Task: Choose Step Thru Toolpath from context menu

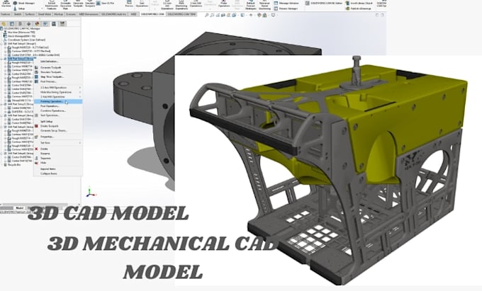Action: point(58,76)
